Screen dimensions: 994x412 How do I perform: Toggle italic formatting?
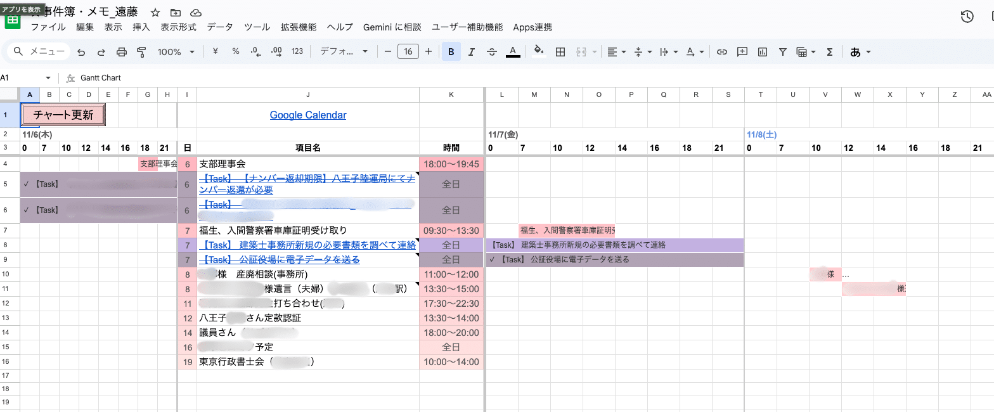click(x=471, y=52)
